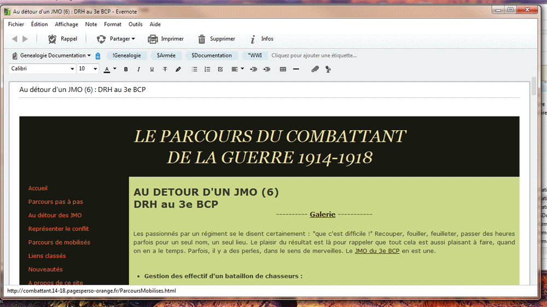The height and width of the screenshot is (307, 547).
Task: Insert a bulleted list
Action: [194, 69]
